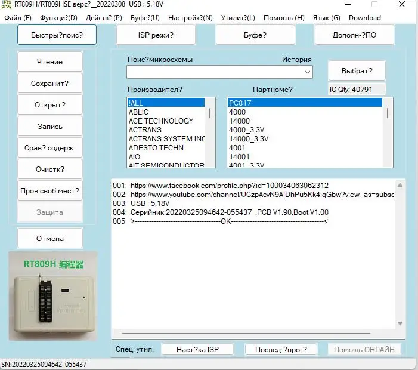The width and height of the screenshot is (418, 370).
Task: Select part number 4000
Action: pos(305,112)
